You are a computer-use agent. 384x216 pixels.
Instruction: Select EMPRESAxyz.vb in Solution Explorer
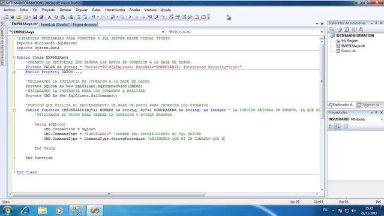tap(353, 46)
